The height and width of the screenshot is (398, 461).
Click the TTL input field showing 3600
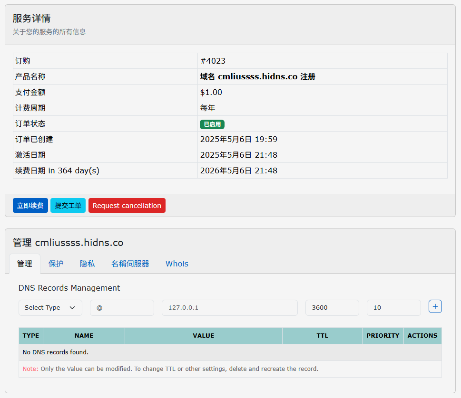[x=332, y=308]
